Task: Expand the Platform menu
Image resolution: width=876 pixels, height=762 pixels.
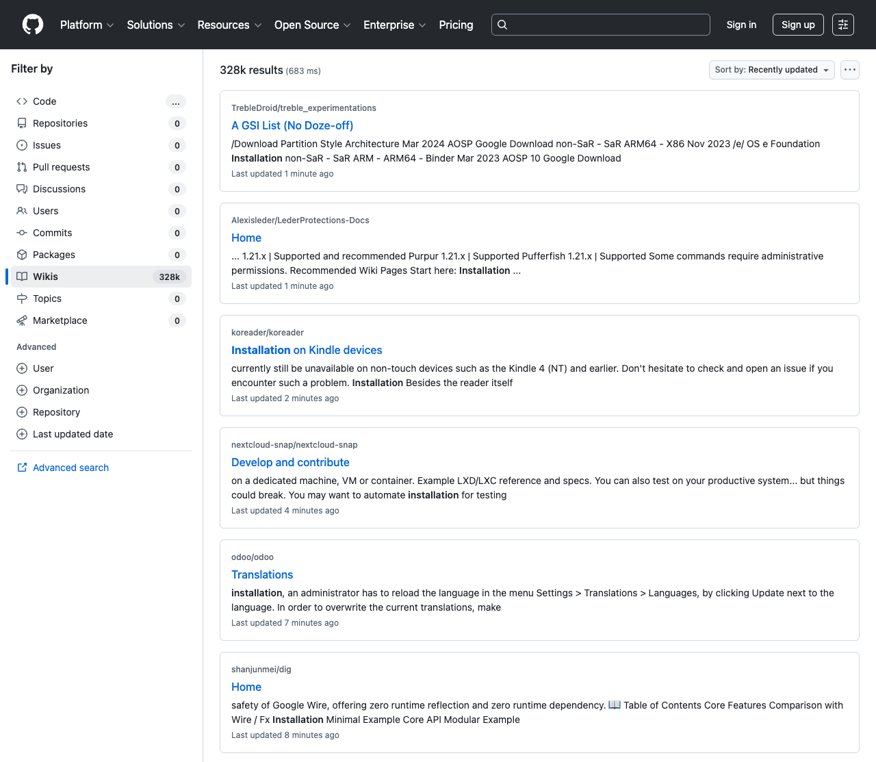Action: (87, 25)
